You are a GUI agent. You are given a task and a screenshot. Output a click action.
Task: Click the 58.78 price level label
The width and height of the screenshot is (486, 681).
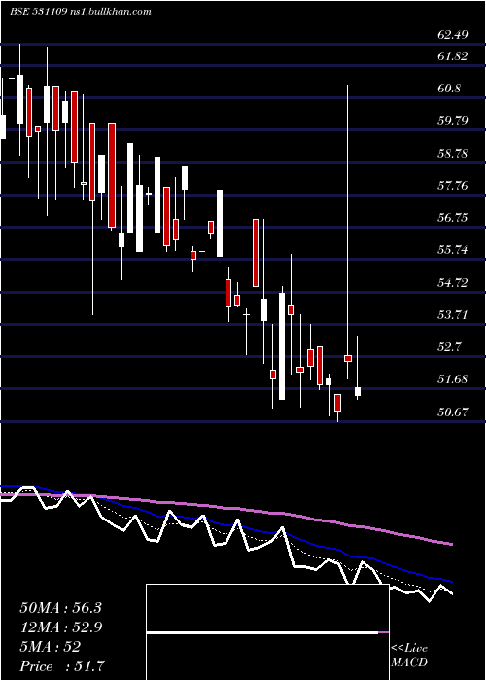pos(453,154)
